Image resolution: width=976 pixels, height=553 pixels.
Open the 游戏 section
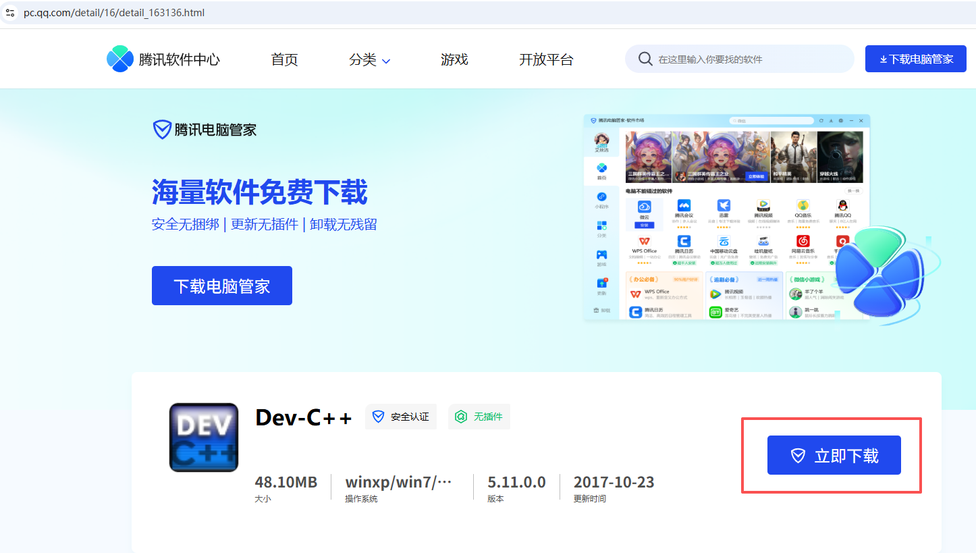pos(454,59)
